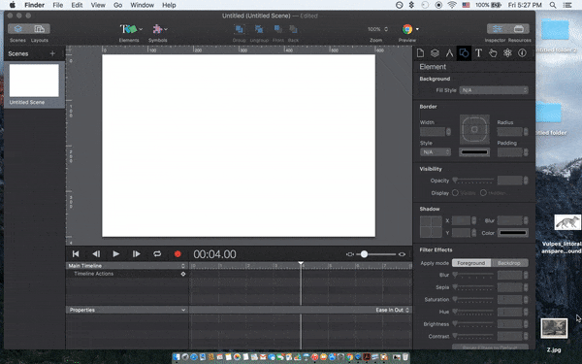Toggle loop playback
The width and height of the screenshot is (582, 364).
coord(157,254)
